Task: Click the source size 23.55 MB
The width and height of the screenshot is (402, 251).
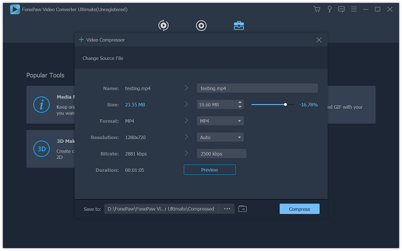Action: (135, 104)
